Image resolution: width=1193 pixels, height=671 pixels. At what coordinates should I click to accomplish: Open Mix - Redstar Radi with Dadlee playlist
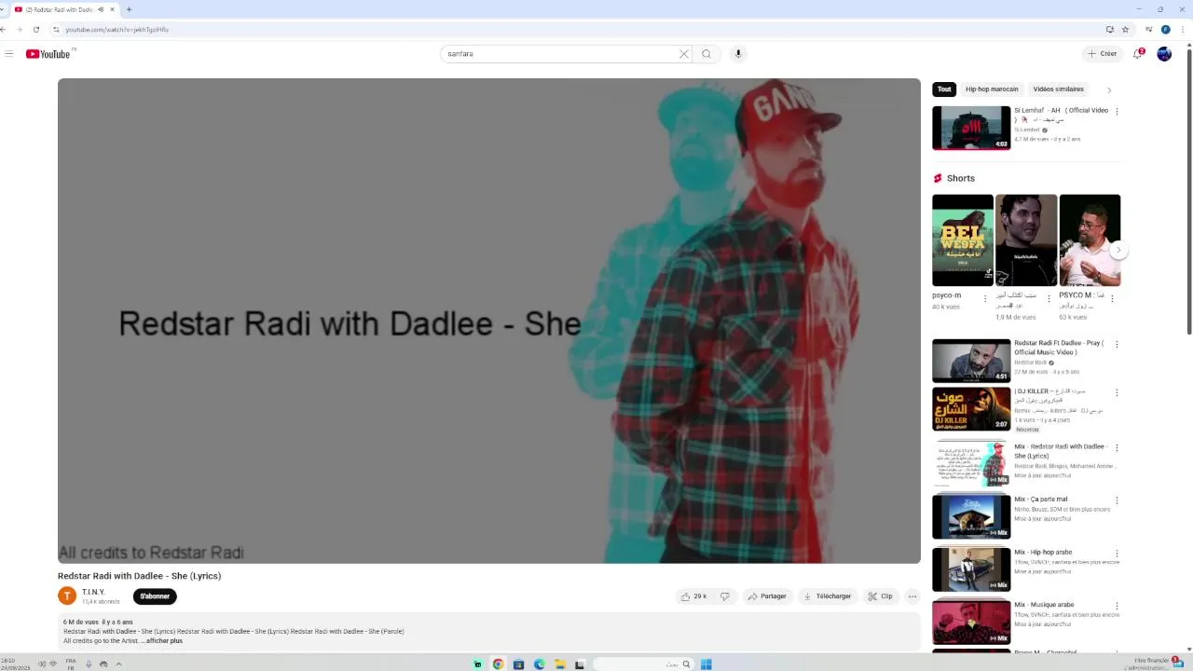click(x=971, y=464)
